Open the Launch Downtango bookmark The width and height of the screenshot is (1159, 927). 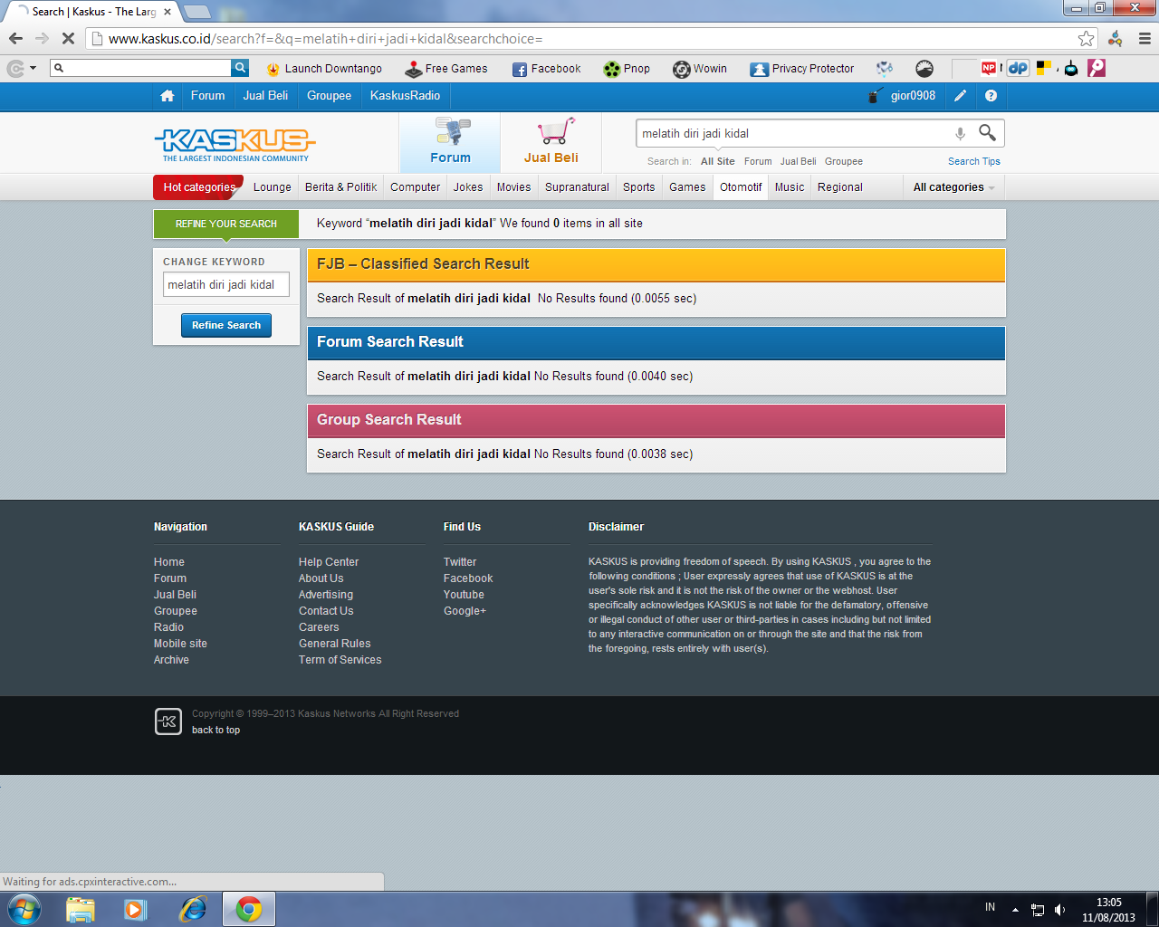click(x=324, y=69)
